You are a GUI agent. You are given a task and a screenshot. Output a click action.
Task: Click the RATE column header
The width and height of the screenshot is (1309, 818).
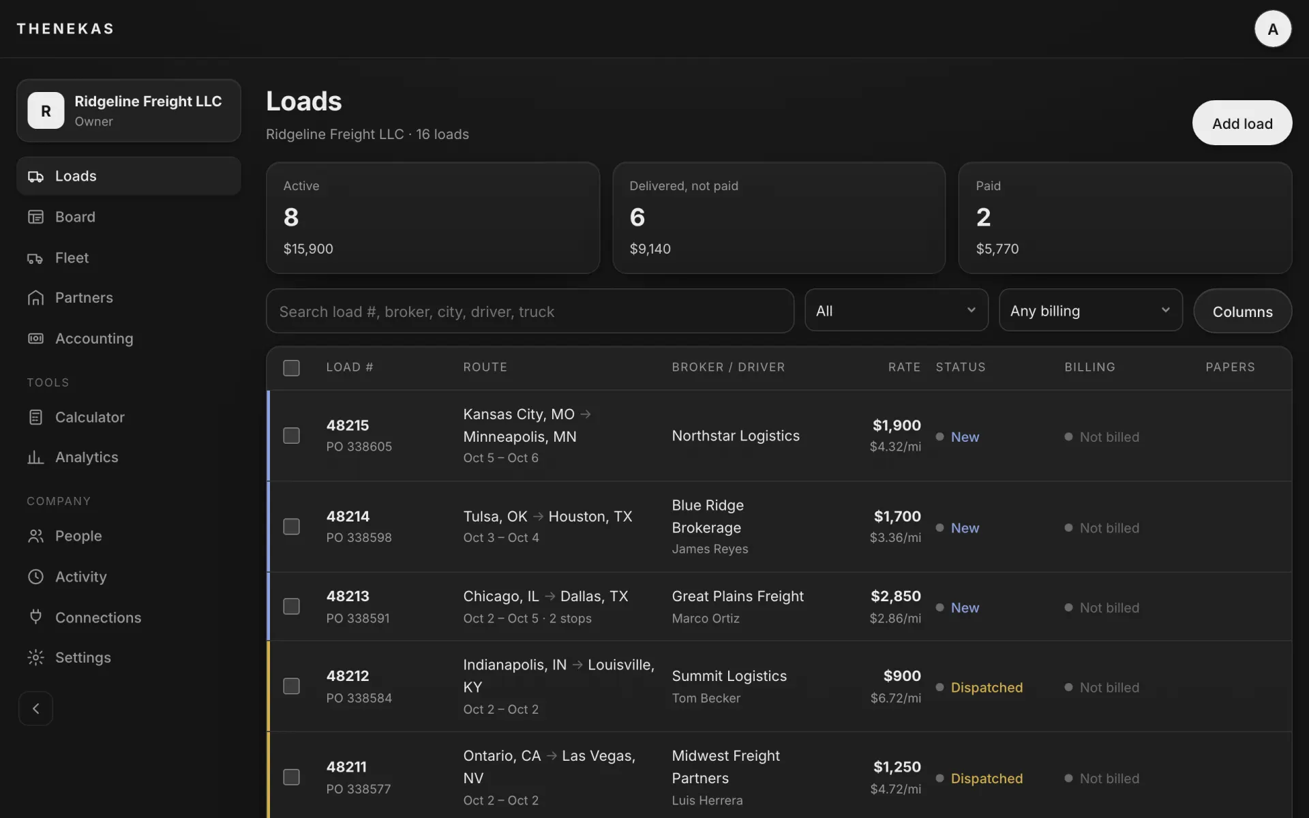tap(904, 367)
